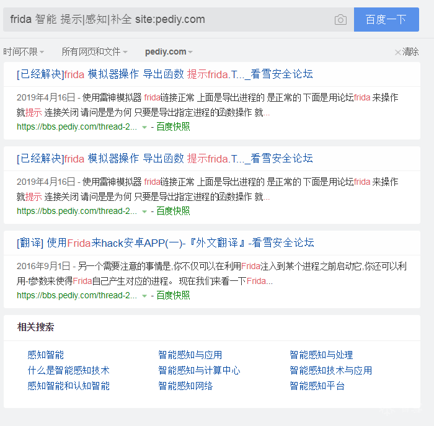This screenshot has width=434, height=426.
Task: Open second result title [已经解决]frida 模拟器操作
Action: click(x=165, y=159)
